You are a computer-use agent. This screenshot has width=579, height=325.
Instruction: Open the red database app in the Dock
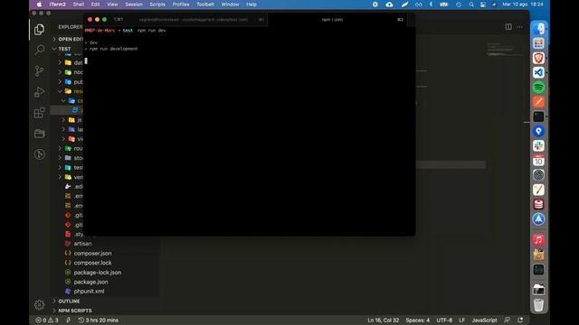point(538,204)
